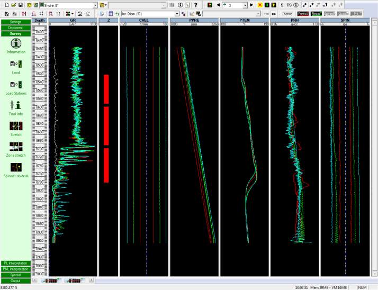Click the GR track header

point(73,20)
